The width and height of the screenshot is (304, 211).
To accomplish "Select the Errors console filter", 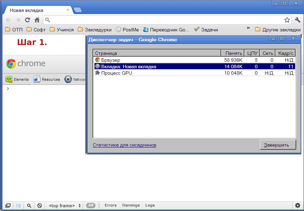I will click(x=111, y=205).
